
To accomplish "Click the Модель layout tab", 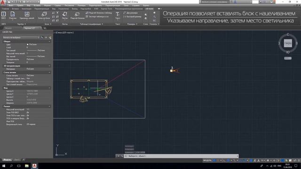I will 7,160.
